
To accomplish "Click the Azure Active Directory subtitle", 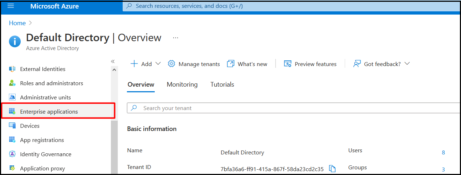I will click(52, 48).
